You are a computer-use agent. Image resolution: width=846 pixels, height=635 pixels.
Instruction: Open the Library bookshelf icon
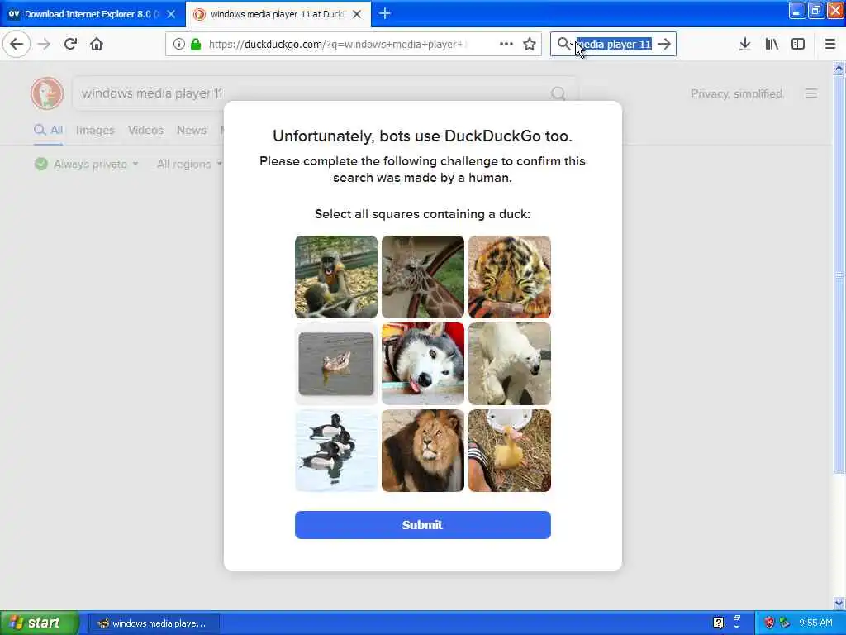click(772, 44)
